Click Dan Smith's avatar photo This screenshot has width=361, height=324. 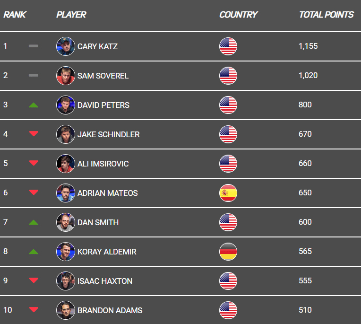(x=66, y=222)
